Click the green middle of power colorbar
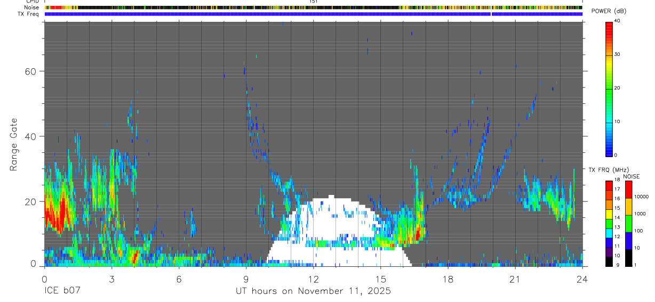Screen dimensions: 655x302 [x=609, y=88]
